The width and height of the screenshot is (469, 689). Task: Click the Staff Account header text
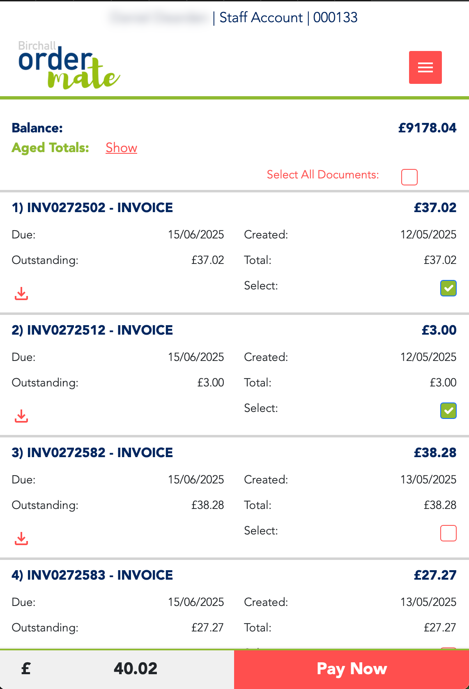pyautogui.click(x=261, y=18)
